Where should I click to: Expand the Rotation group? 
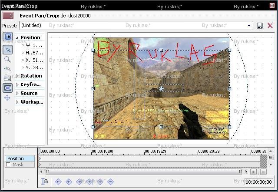[17, 76]
